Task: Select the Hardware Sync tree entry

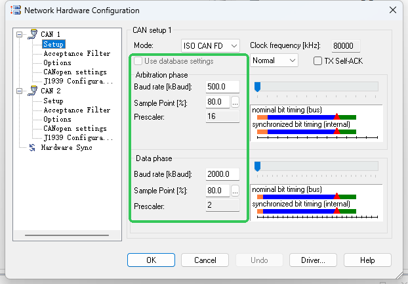Action: 67,148
